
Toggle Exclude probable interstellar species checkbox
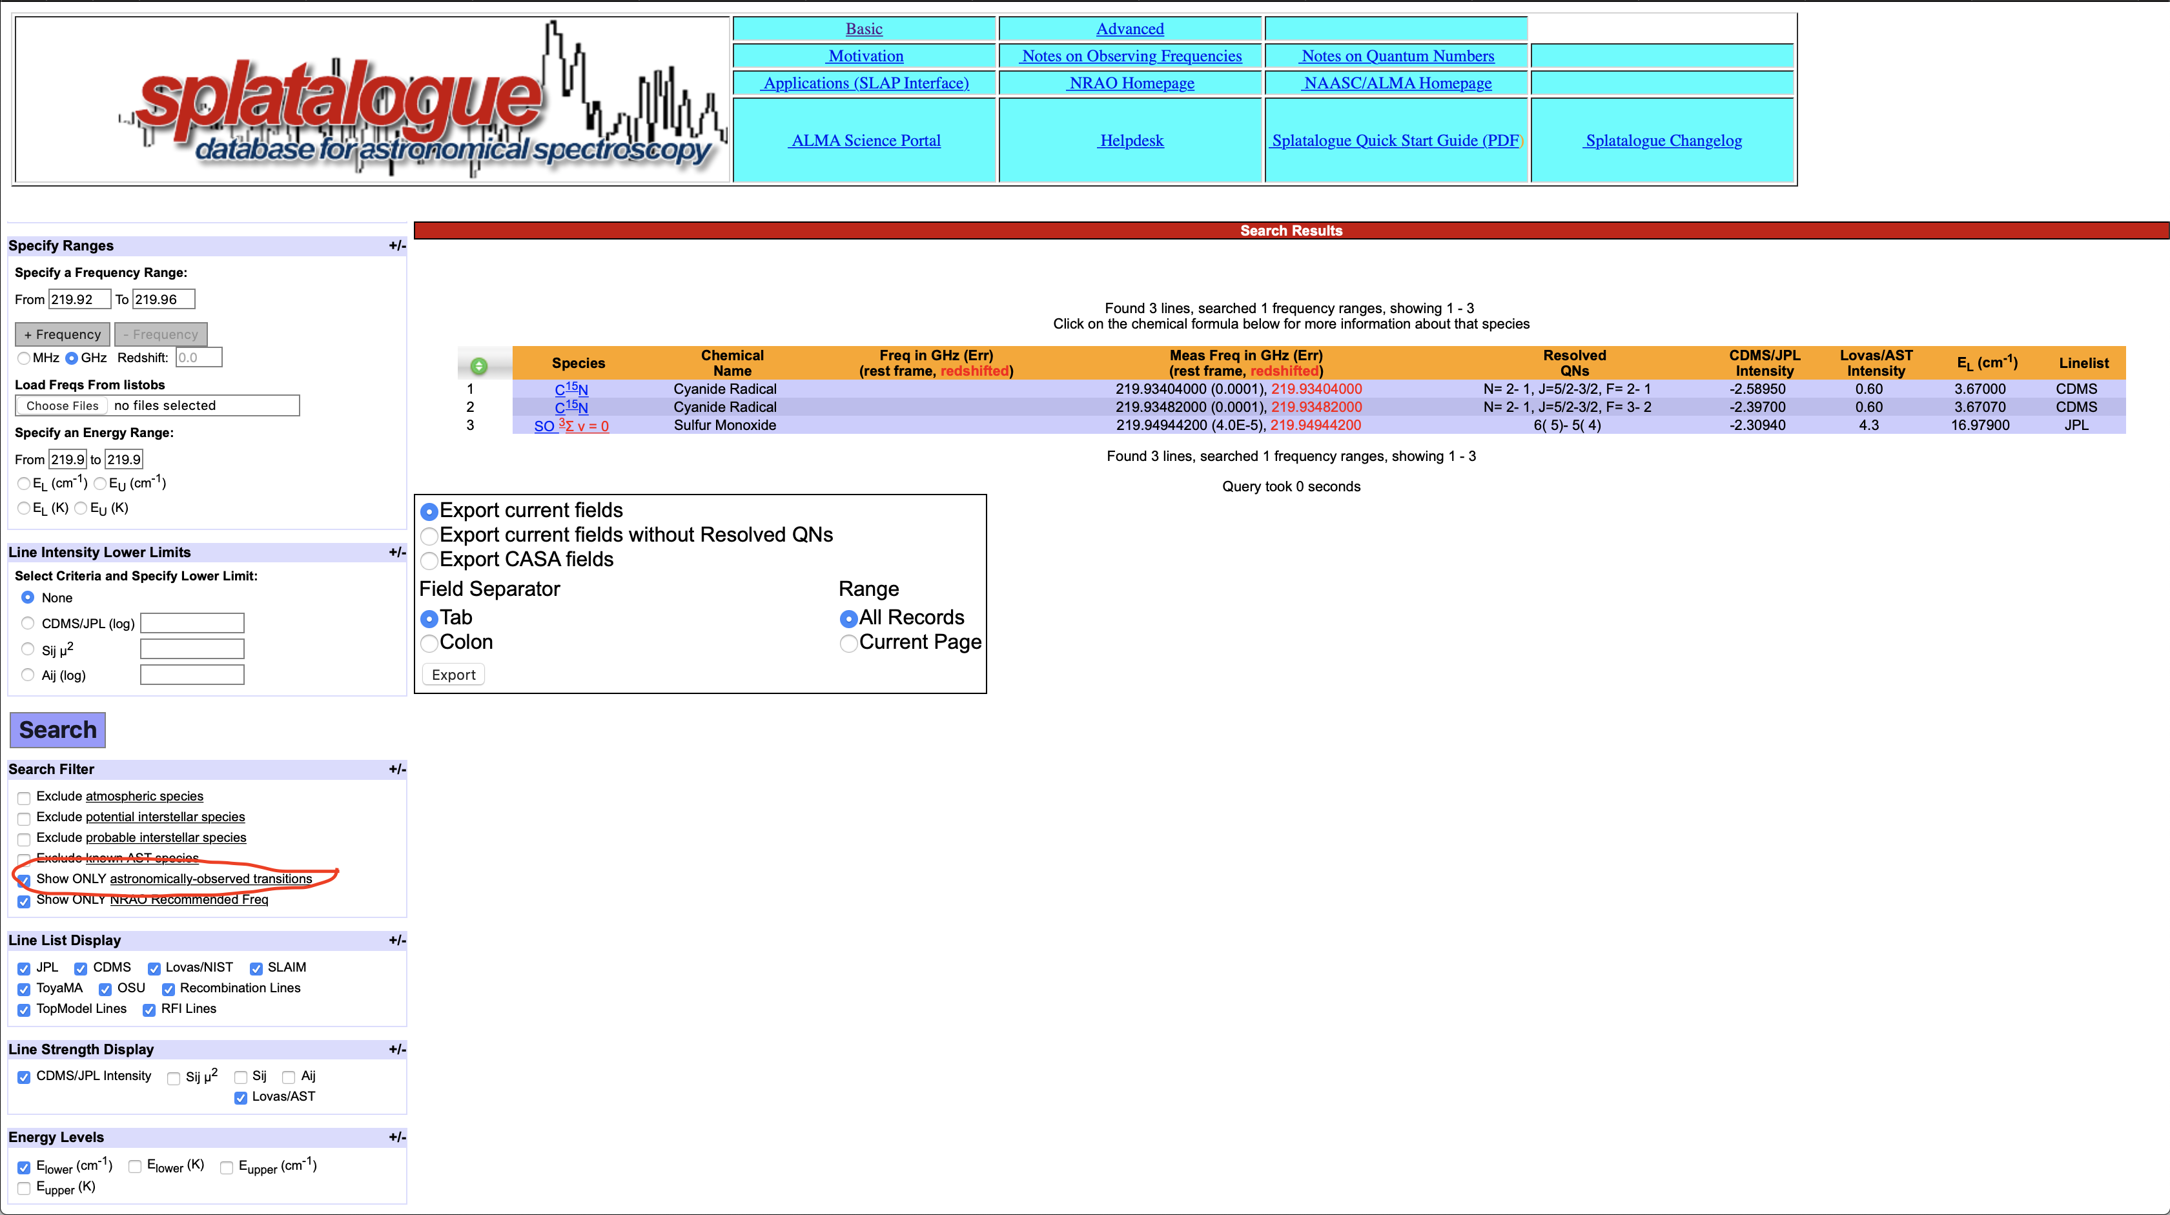24,839
